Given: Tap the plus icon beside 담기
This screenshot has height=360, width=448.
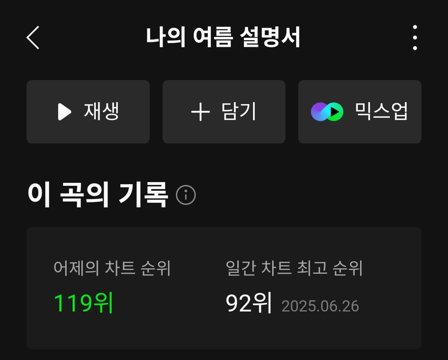Looking at the screenshot, I should click(x=200, y=112).
